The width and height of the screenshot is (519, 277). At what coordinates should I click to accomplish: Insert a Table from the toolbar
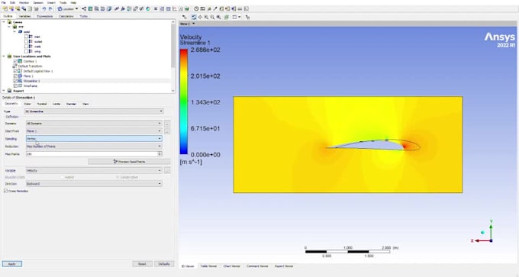tap(168, 8)
